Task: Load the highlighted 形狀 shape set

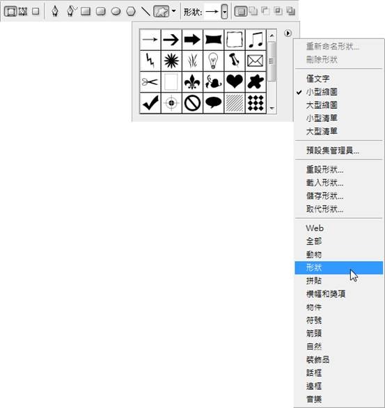Action: 338,267
